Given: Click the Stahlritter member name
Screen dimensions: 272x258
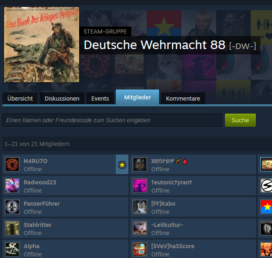Looking at the screenshot, I should pos(38,225).
